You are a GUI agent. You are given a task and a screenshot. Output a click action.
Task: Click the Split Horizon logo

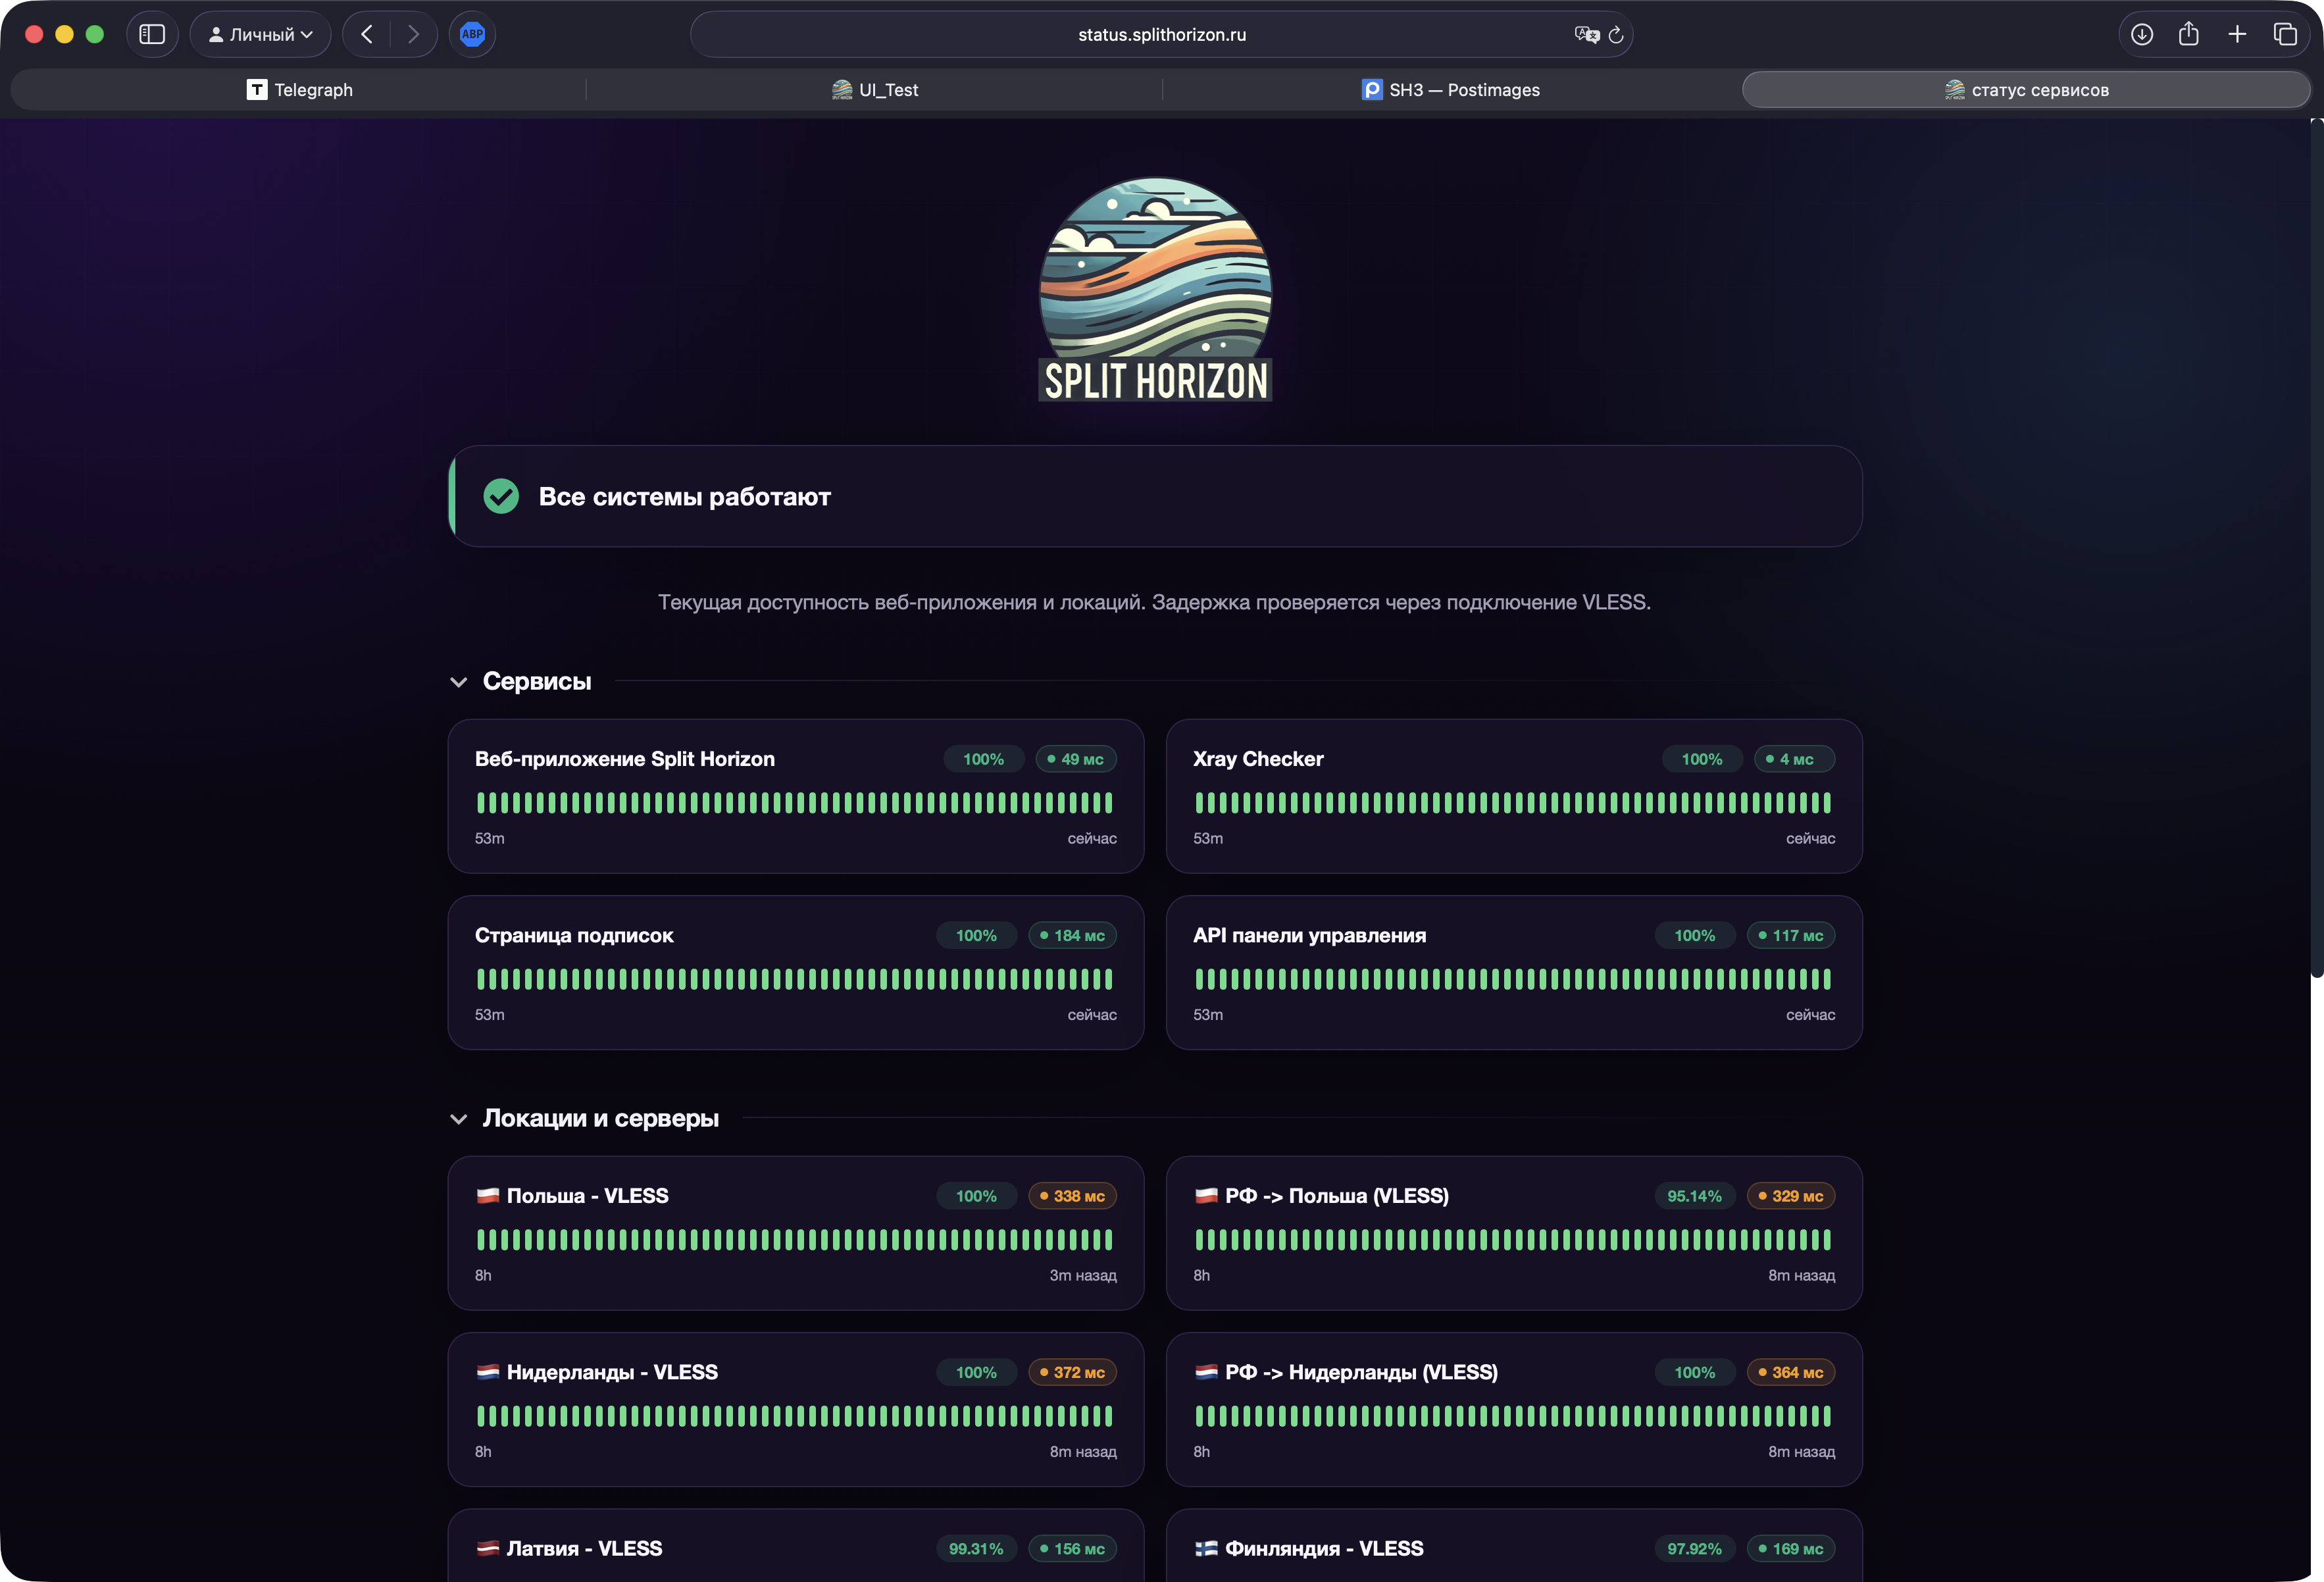[1155, 290]
